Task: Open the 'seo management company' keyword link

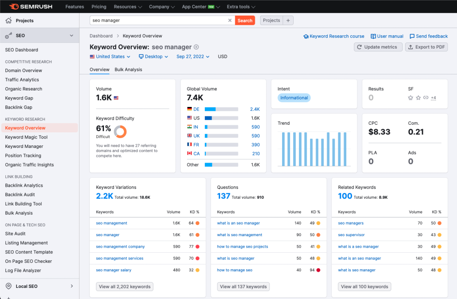Action: pos(120,246)
